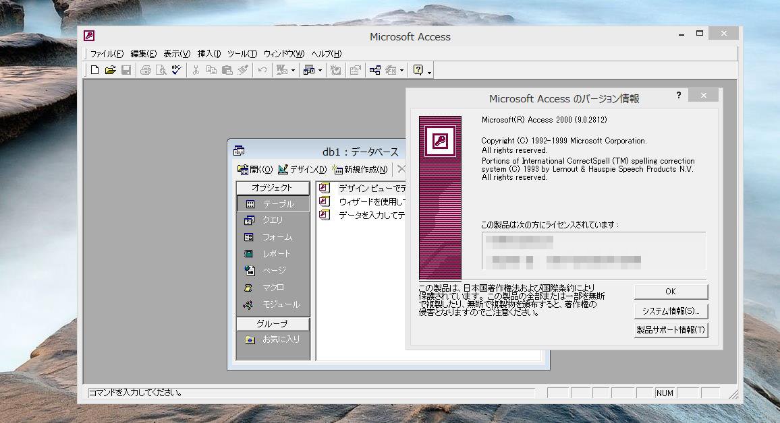Screen dimensions: 780x423
Task: Select モジュール in the objects bar
Action: [x=273, y=304]
